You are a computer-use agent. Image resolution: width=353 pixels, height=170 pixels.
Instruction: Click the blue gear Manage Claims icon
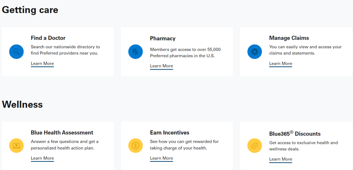click(255, 52)
